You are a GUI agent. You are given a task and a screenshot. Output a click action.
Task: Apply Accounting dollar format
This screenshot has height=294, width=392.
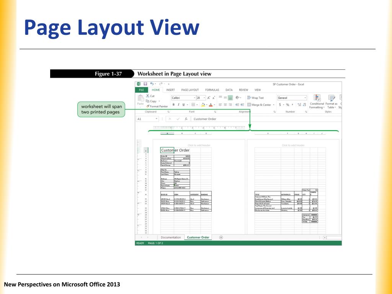[280, 105]
